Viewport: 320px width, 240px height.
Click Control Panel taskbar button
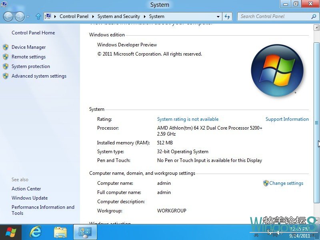coord(85,232)
